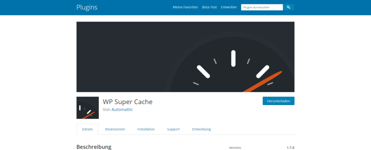The height and width of the screenshot is (150, 371).
Task: Go to the Beta-Test page
Action: click(209, 7)
